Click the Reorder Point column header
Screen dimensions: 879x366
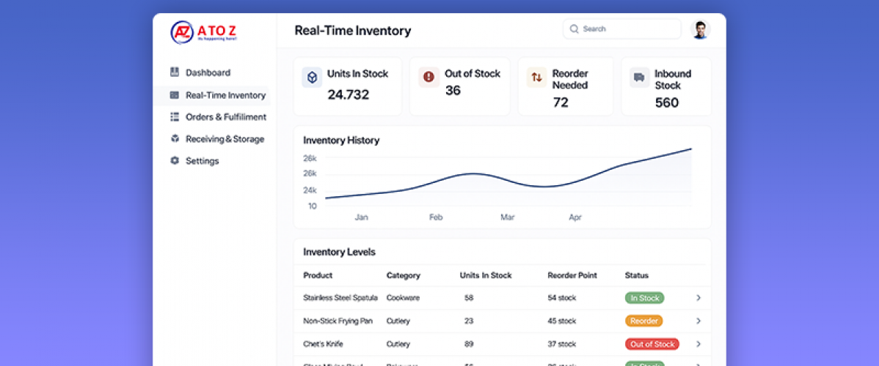pos(572,275)
